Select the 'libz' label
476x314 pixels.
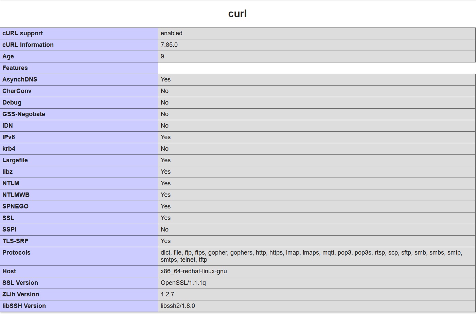pyautogui.click(x=7, y=172)
